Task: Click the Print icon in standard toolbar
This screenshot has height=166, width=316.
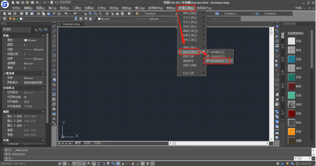Action: [x=21, y=14]
